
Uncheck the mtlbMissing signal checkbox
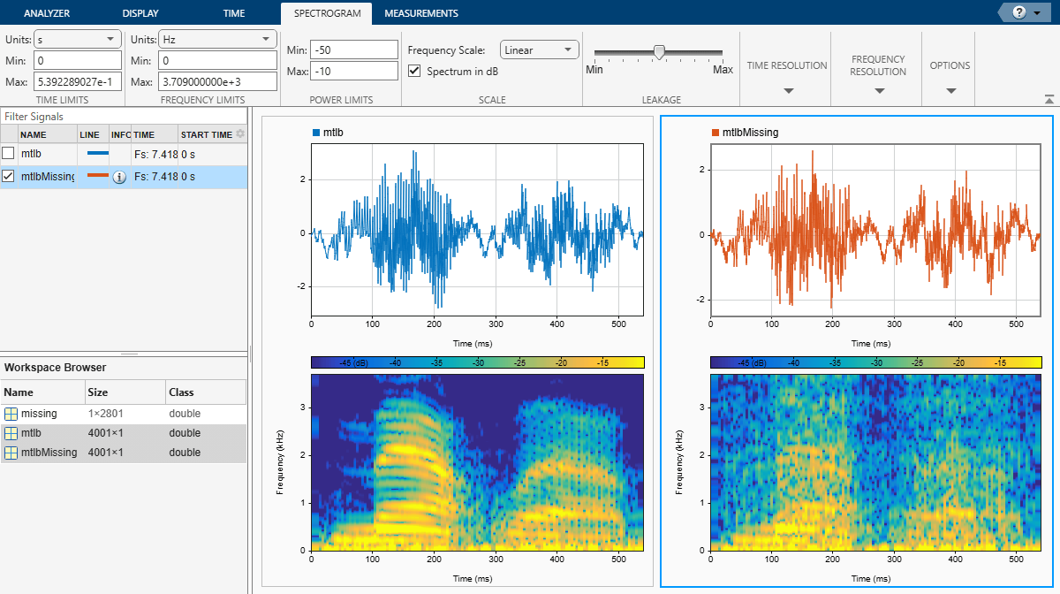[9, 177]
